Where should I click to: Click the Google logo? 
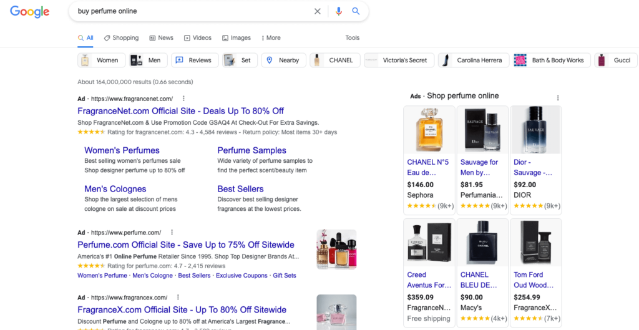(29, 12)
